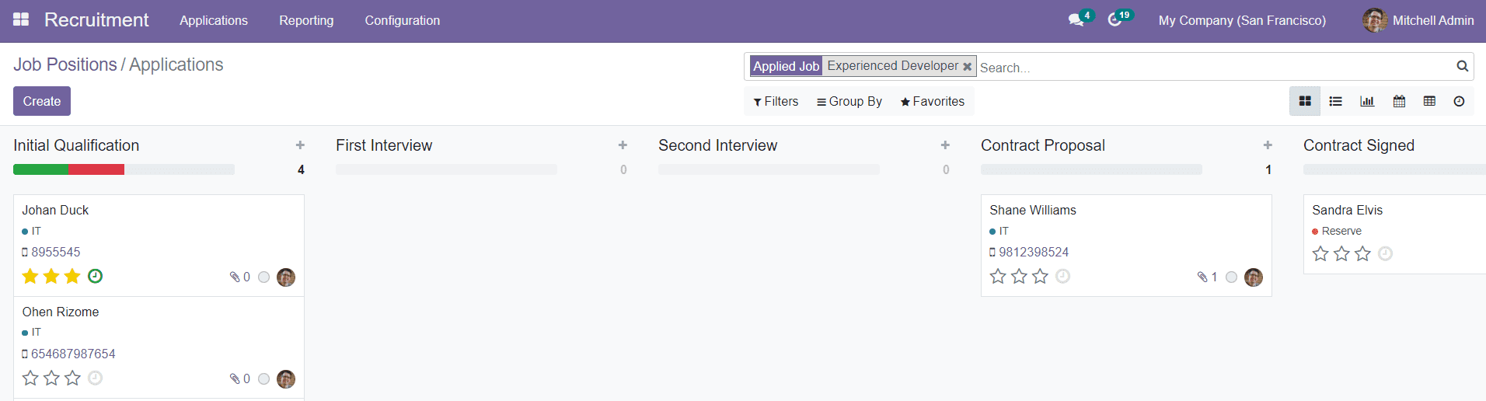
Task: Click Mitchell Admin avatar in the top bar
Action: [x=1374, y=20]
